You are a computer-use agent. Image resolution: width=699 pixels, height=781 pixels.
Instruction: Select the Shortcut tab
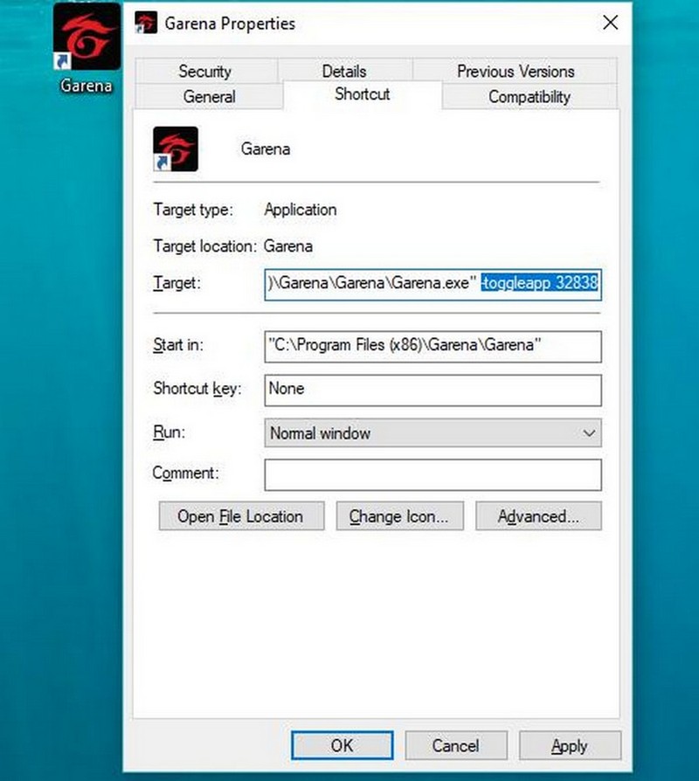pos(363,94)
